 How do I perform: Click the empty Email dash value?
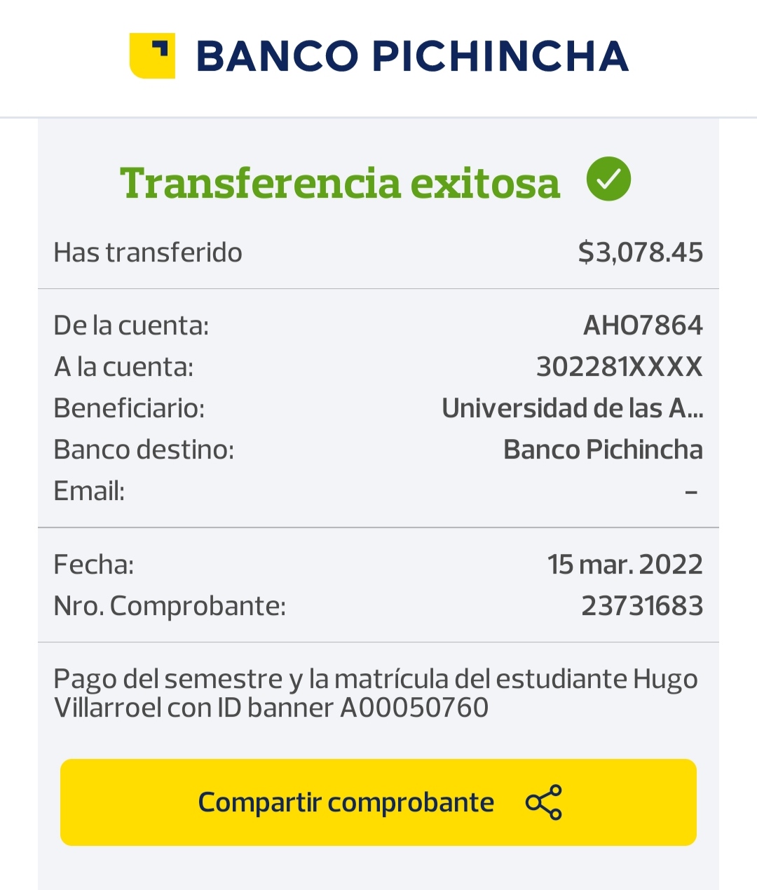691,492
